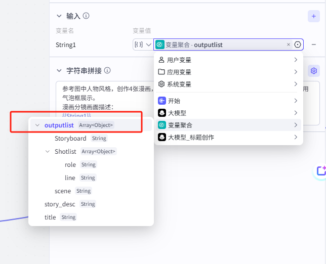This screenshot has height=264, width=326.
Task: Collapse the Shotlist tree node
Action: [48, 151]
